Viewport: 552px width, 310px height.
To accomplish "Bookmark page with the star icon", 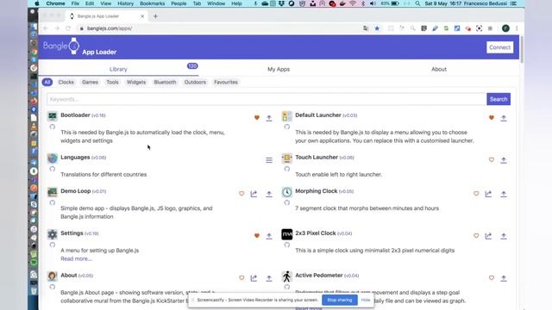I will tap(377, 28).
